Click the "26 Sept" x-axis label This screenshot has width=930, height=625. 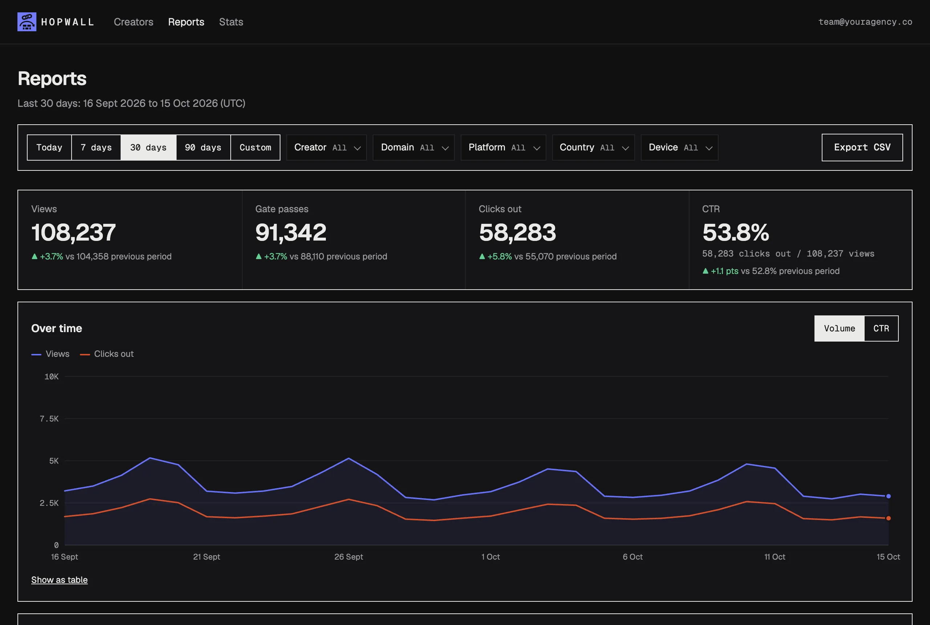[x=349, y=557]
